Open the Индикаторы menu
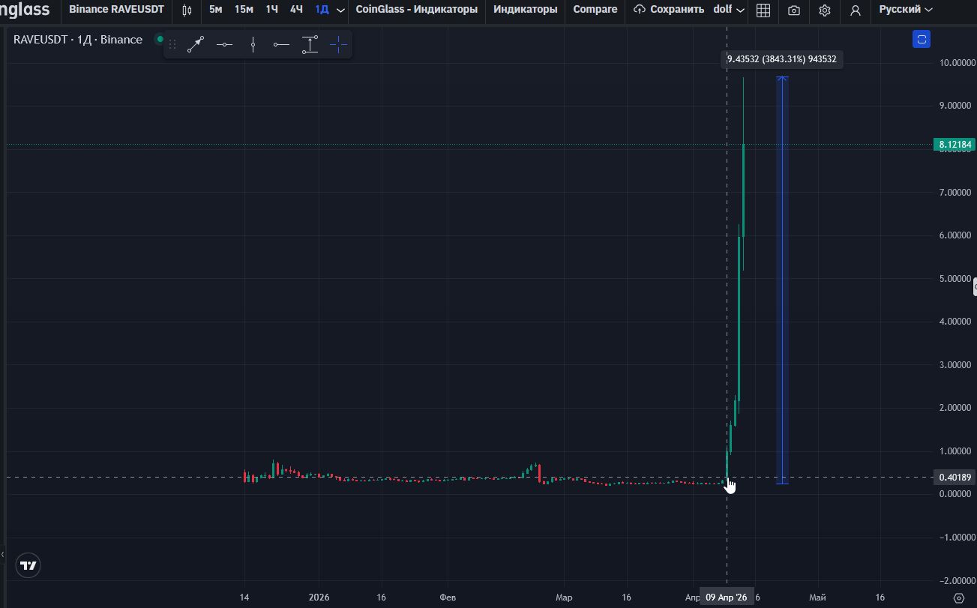The height and width of the screenshot is (608, 977). [525, 10]
